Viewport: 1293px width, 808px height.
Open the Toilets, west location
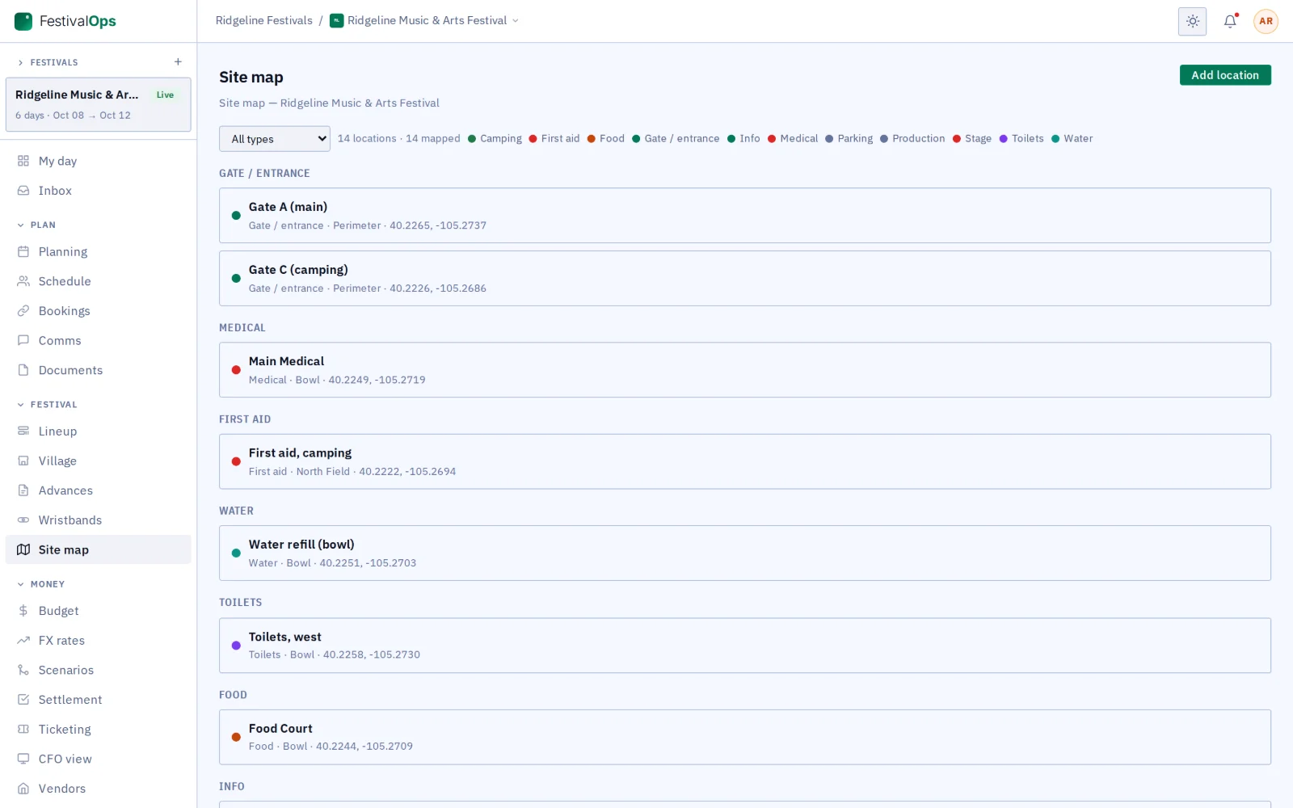click(x=744, y=646)
